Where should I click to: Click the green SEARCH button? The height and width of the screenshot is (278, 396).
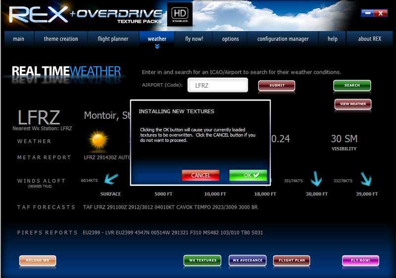click(352, 85)
